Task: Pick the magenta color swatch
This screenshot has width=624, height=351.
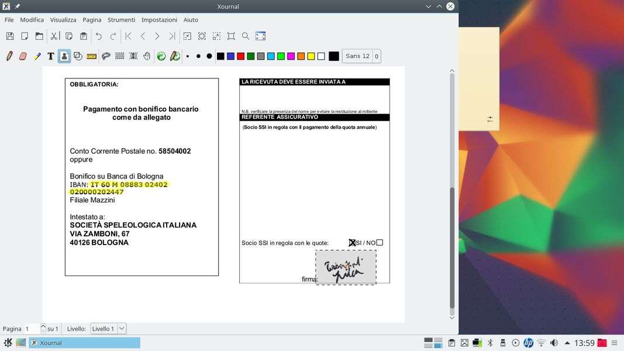Action: 291,56
